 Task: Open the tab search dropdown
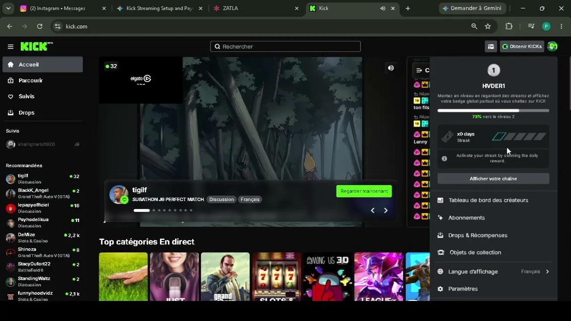(x=8, y=8)
